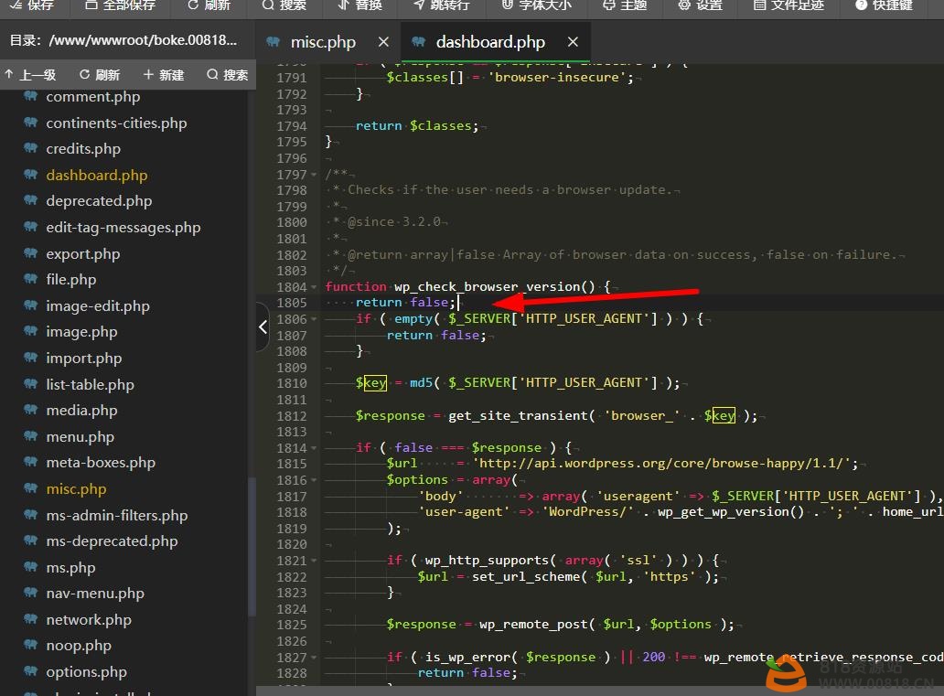Click sidebar 搜索 to search files
The width and height of the screenshot is (944, 696).
pos(228,75)
